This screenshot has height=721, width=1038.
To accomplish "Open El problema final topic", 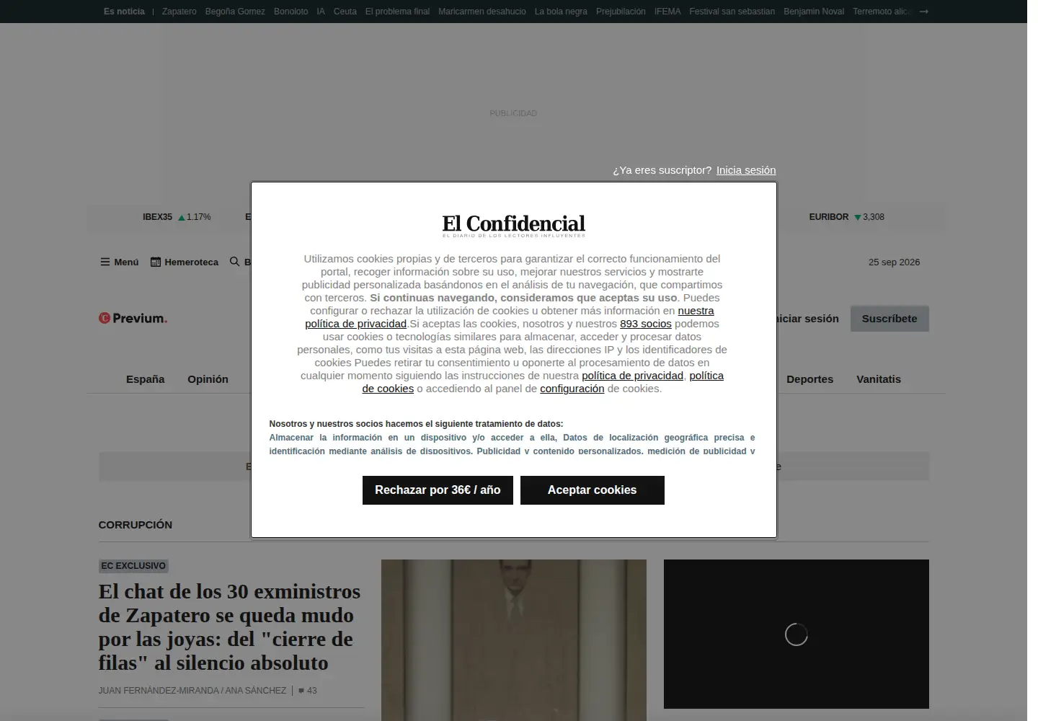I will click(x=397, y=12).
